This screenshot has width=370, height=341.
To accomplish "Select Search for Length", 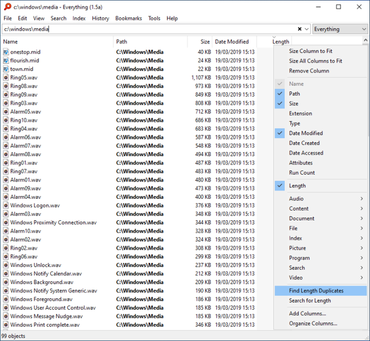I will (x=321, y=301).
